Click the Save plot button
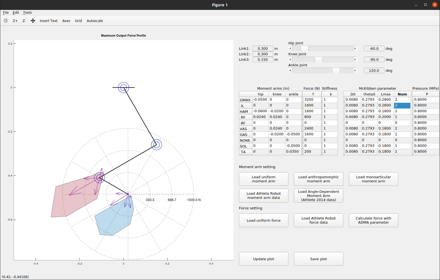 (x=318, y=259)
